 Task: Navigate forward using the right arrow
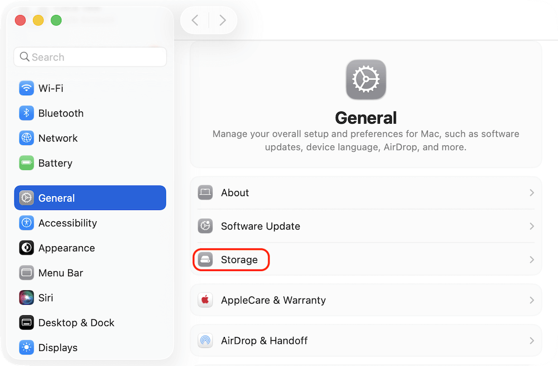coord(223,19)
